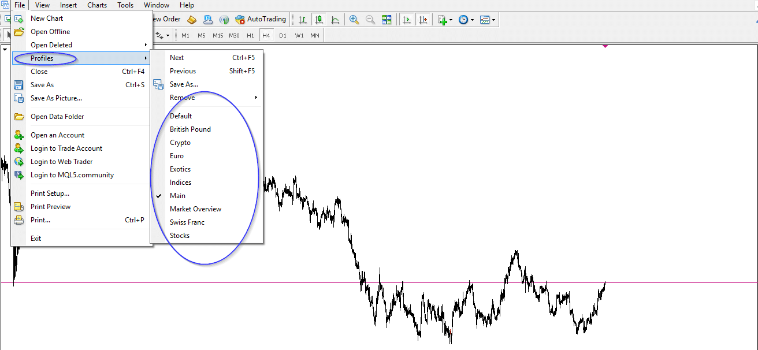The width and height of the screenshot is (758, 350).
Task: Switch to Crypto profile
Action: point(206,143)
